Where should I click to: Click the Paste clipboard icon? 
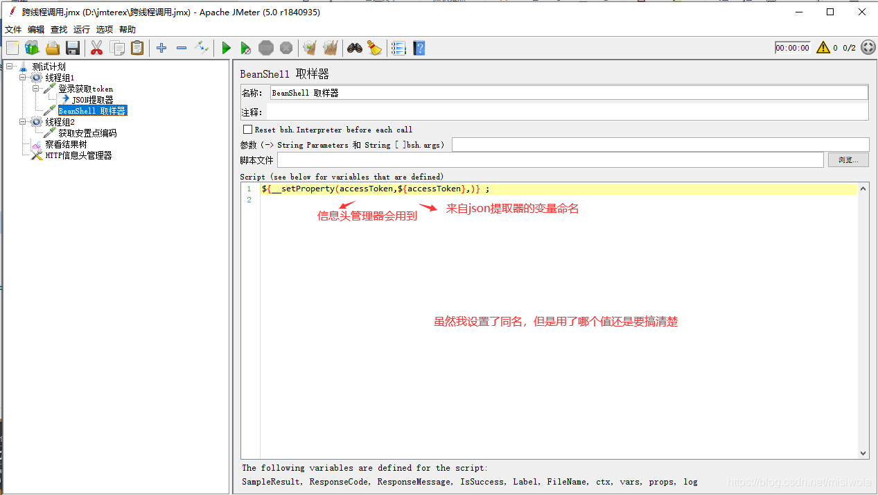pos(137,48)
